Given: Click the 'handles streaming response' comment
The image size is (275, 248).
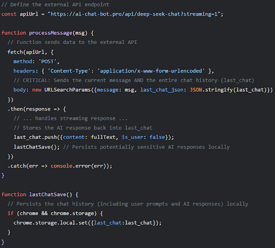Looking at the screenshot, I should pyautogui.click(x=70, y=119).
